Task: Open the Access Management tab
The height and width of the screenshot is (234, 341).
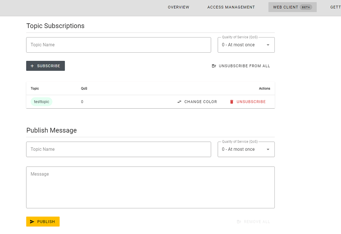Action: [231, 7]
